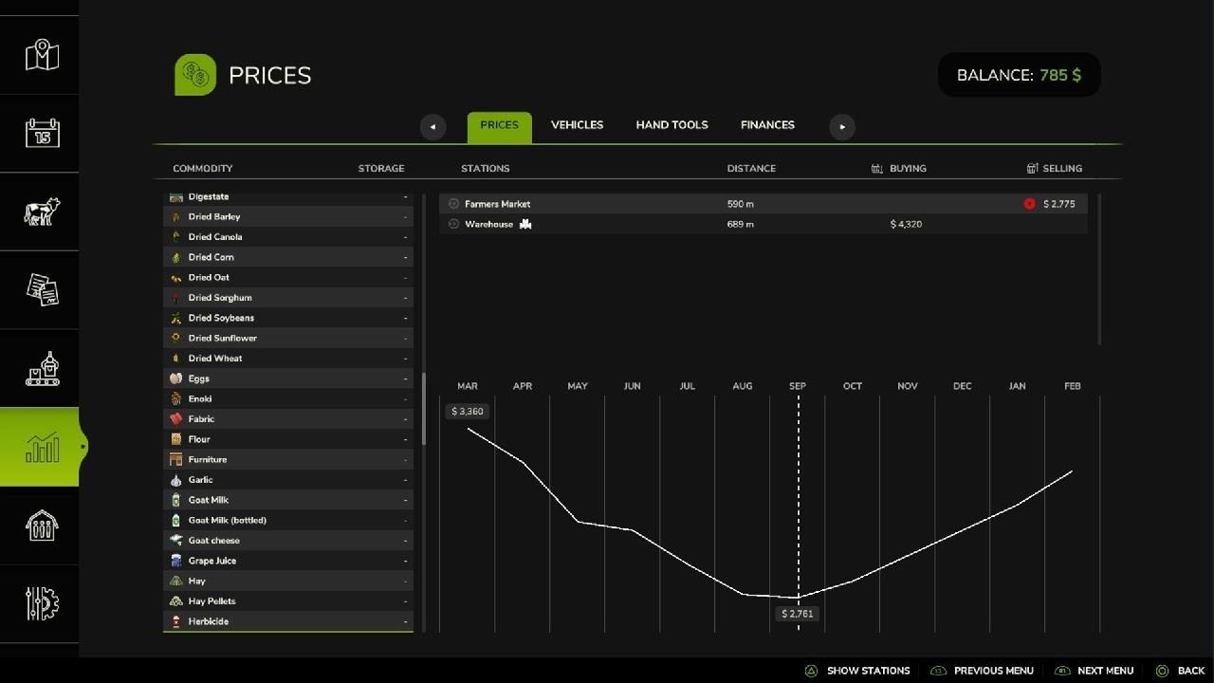Select Goat Milk (bottled) commodity
The image size is (1214, 683).
tap(288, 520)
